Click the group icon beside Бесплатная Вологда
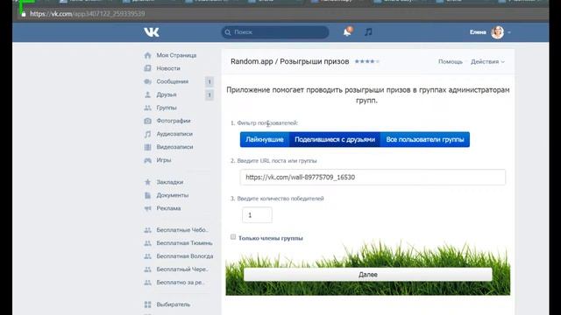 148,256
